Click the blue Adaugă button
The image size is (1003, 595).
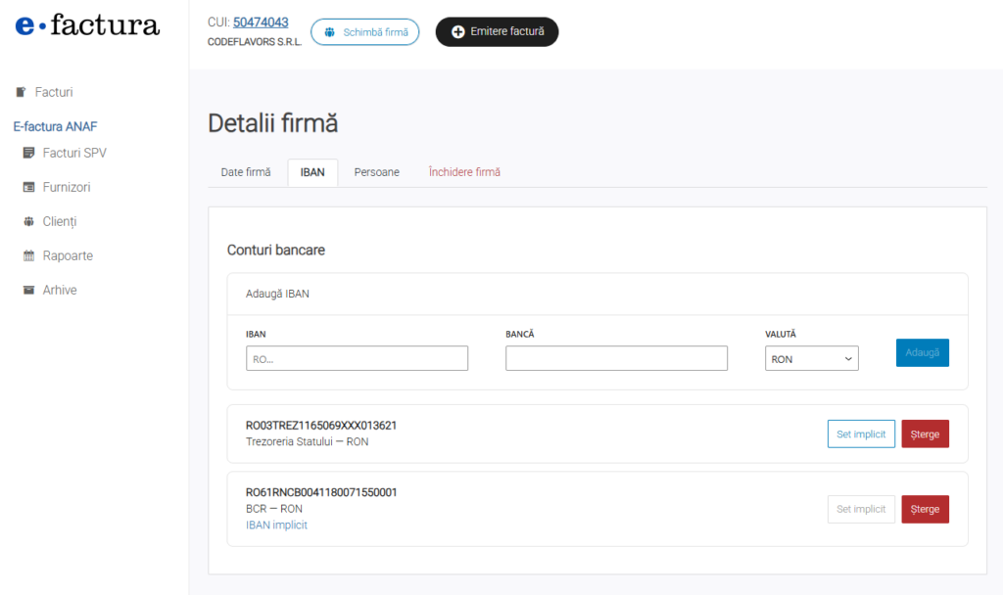point(922,352)
